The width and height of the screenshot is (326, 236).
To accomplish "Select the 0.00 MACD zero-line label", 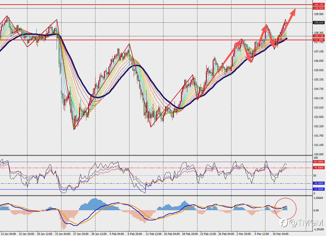I will 316,210.
